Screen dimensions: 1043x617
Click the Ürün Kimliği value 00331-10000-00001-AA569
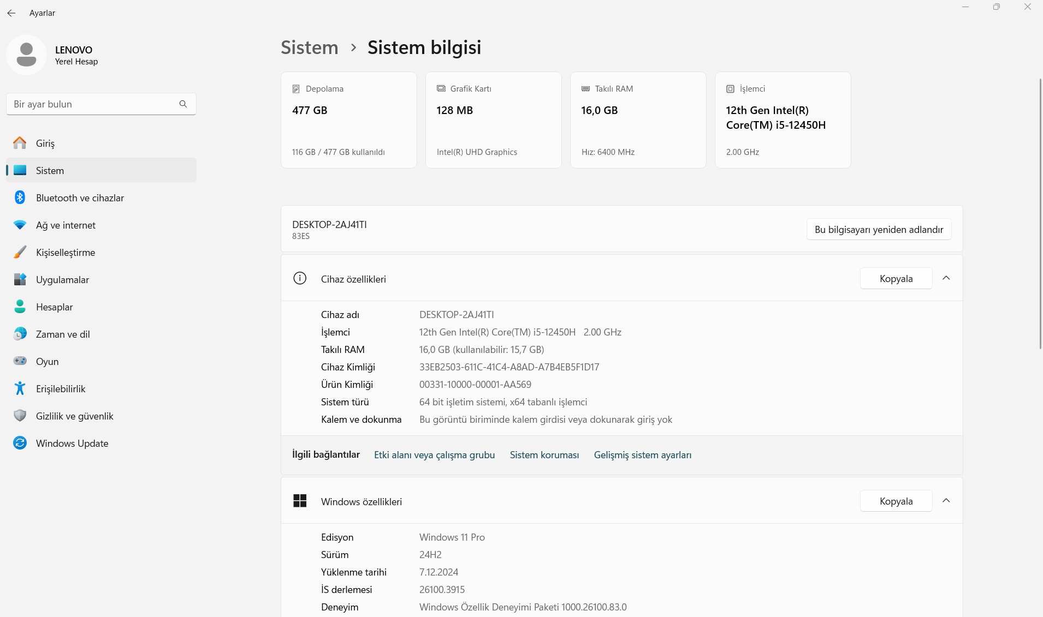[475, 385]
